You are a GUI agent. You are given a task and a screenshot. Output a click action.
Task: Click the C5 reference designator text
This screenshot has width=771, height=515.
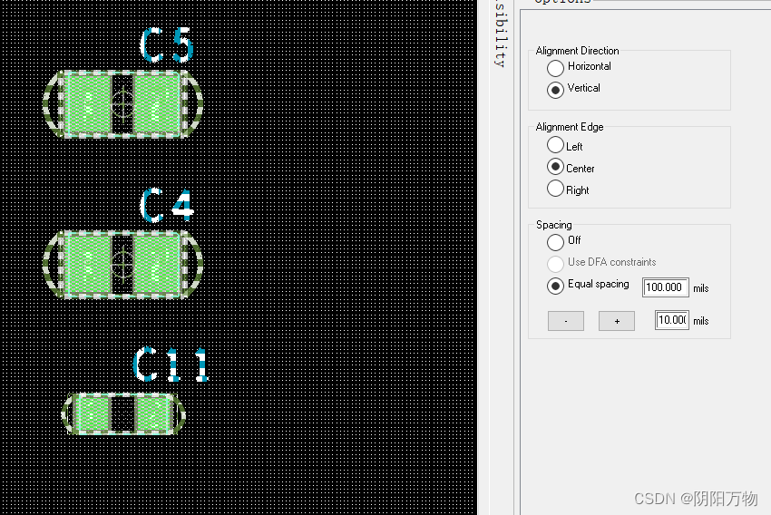point(167,46)
